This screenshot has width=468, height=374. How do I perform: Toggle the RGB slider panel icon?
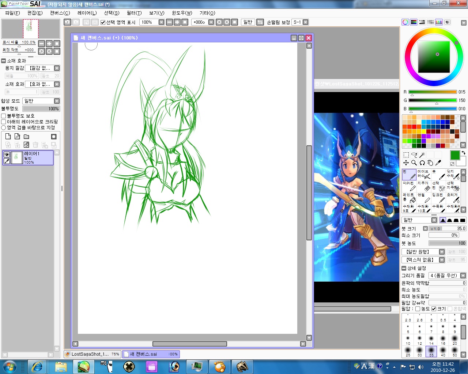point(414,22)
